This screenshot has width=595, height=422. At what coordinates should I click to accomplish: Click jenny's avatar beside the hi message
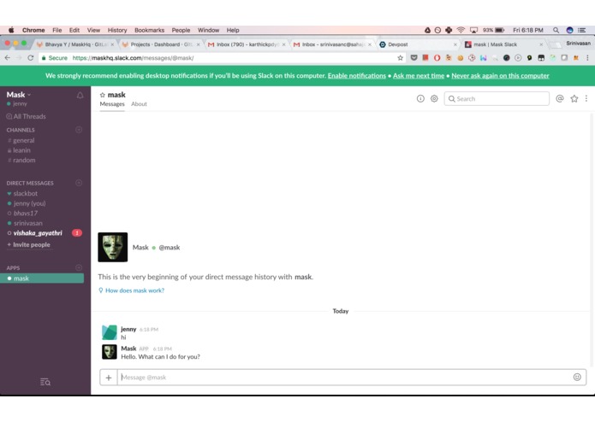tap(110, 332)
